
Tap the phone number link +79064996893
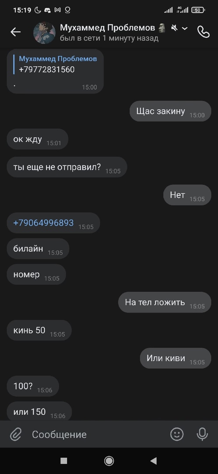(43, 223)
